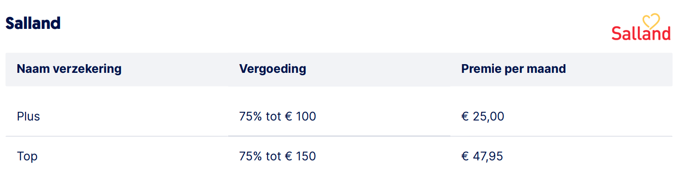This screenshot has height=186, width=690.
Task: Click the Top insurance name
Action: (x=27, y=156)
